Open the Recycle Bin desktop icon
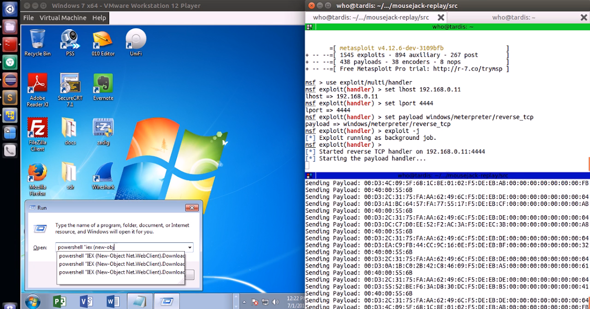Image resolution: width=590 pixels, height=309 pixels. click(37, 42)
